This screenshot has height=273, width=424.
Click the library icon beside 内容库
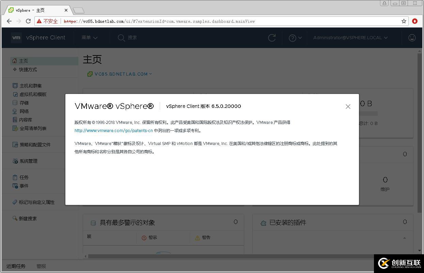point(15,120)
